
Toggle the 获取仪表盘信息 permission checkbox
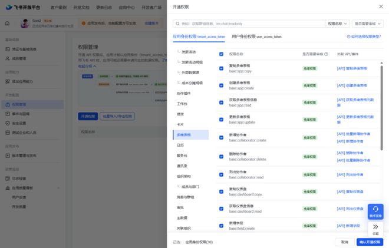click(x=221, y=209)
